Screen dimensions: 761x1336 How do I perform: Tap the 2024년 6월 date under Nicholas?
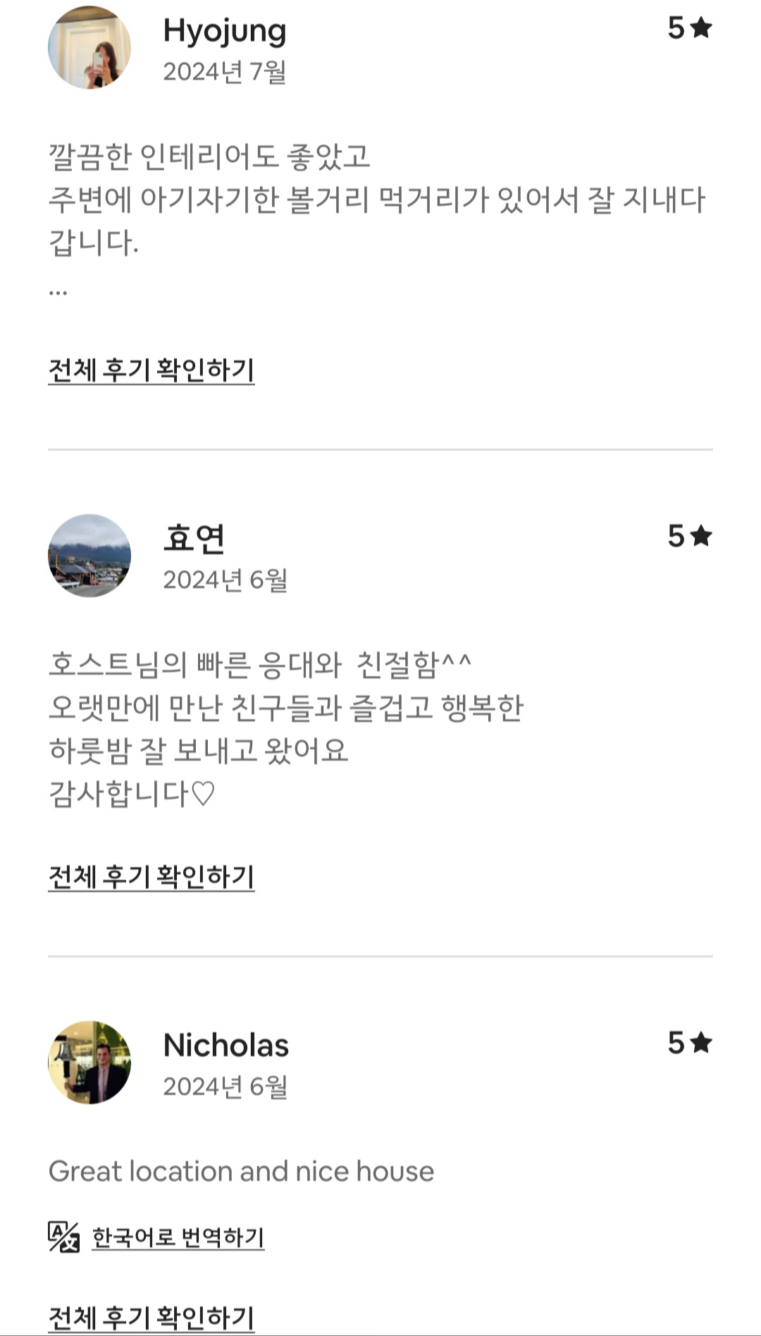coord(225,1086)
